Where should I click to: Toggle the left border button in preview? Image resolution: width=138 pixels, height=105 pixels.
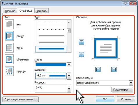pos(98,70)
